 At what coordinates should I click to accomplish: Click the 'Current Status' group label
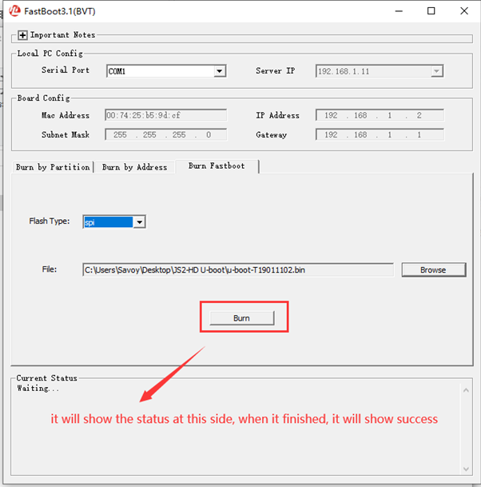tap(46, 378)
